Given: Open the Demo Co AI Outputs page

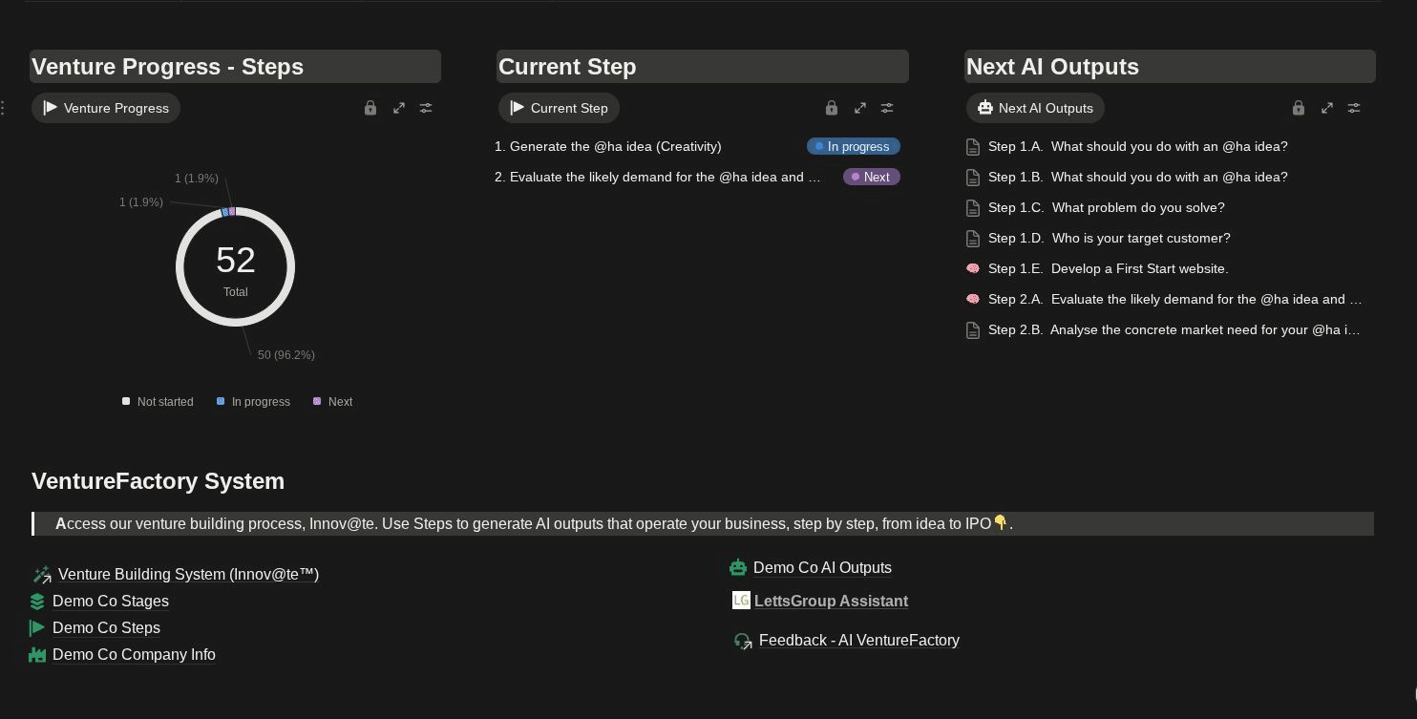Looking at the screenshot, I should coord(822,567).
